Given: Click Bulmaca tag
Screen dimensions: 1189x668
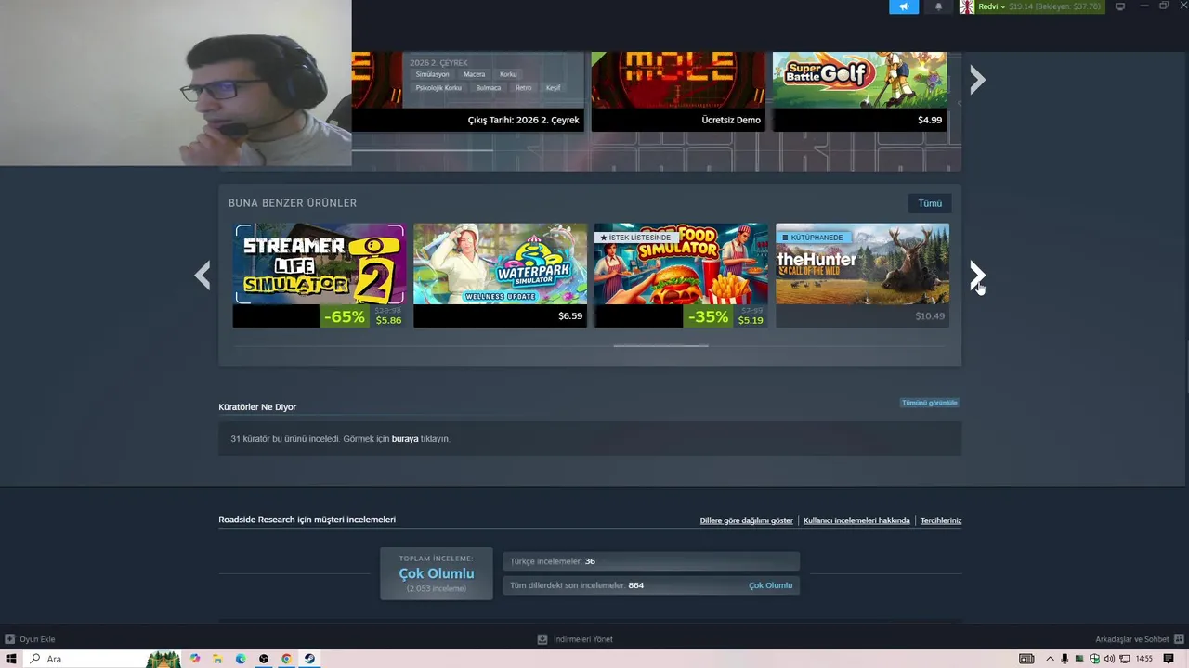Looking at the screenshot, I should pos(489,88).
